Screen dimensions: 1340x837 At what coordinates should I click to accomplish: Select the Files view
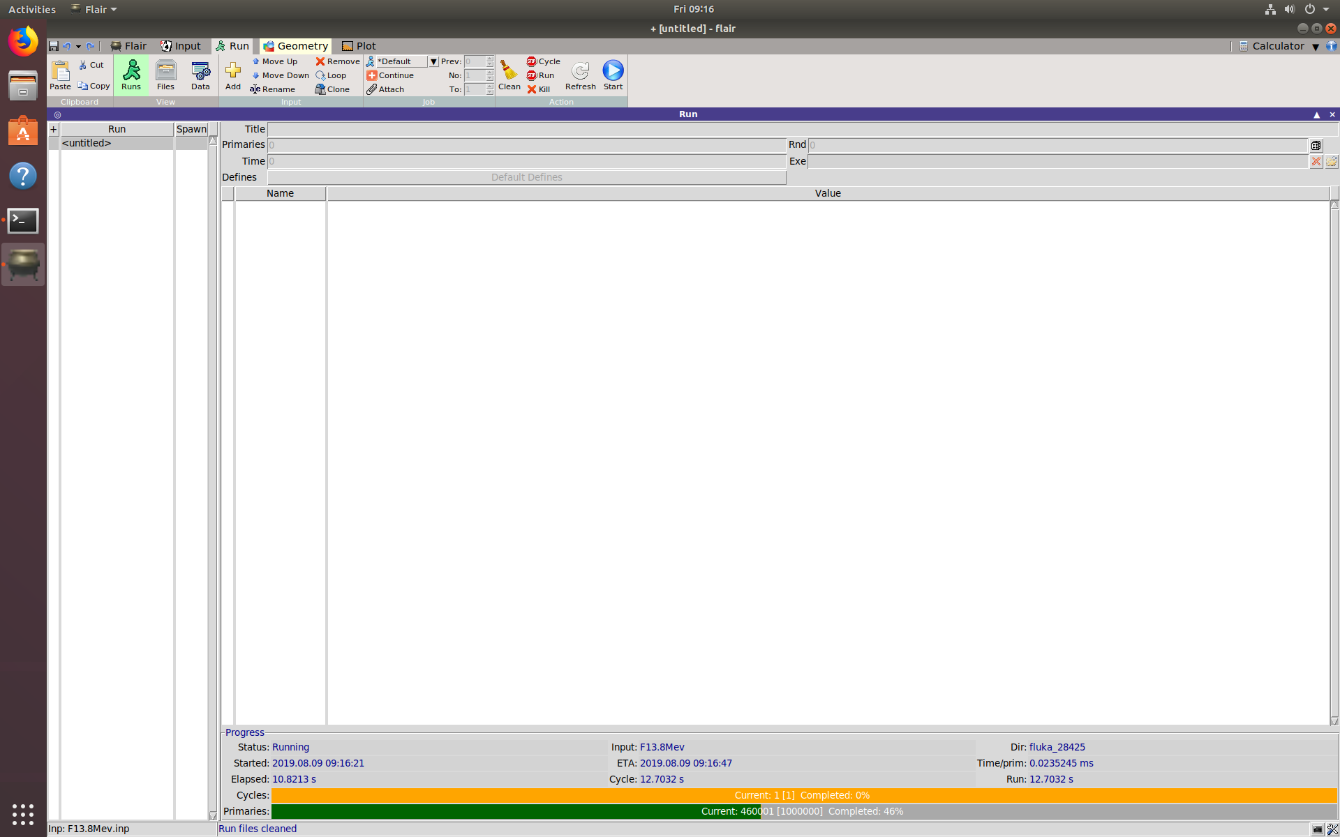[x=165, y=75]
